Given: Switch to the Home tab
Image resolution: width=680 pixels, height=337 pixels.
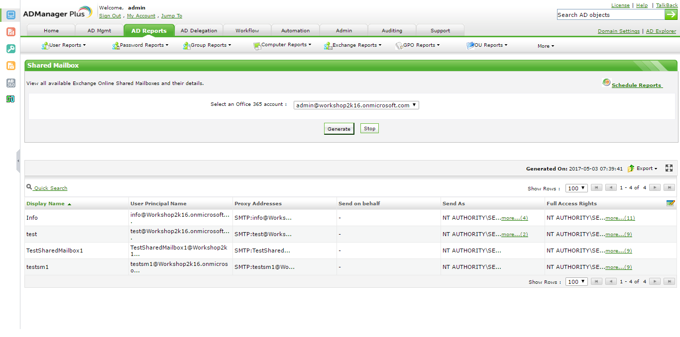Looking at the screenshot, I should 51,30.
